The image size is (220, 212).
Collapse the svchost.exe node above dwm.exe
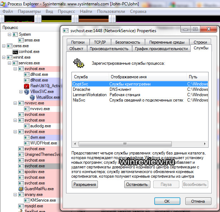pos(15,132)
